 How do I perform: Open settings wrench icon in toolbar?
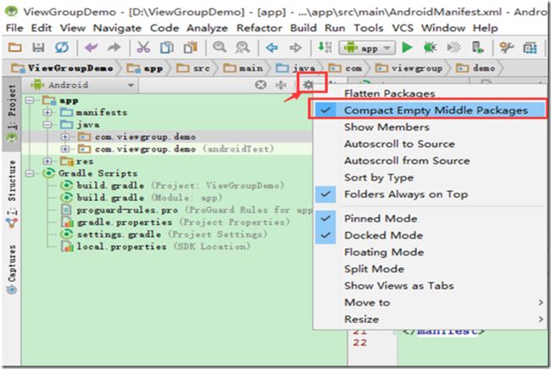506,48
